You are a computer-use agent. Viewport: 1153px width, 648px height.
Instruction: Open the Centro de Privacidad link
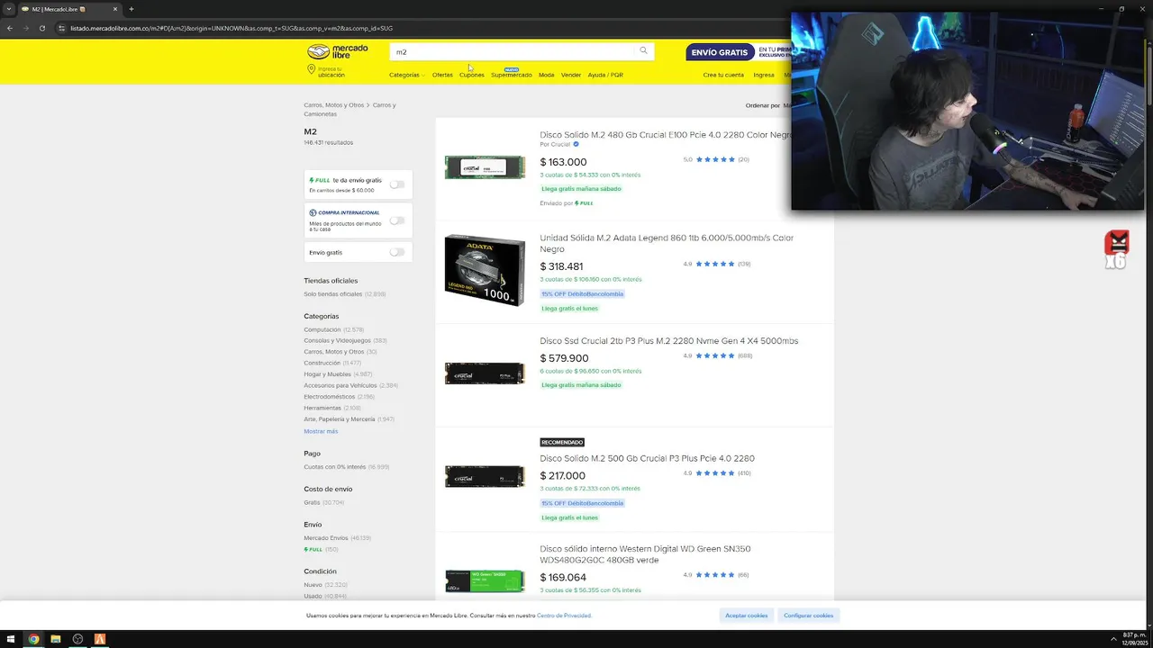coord(564,616)
